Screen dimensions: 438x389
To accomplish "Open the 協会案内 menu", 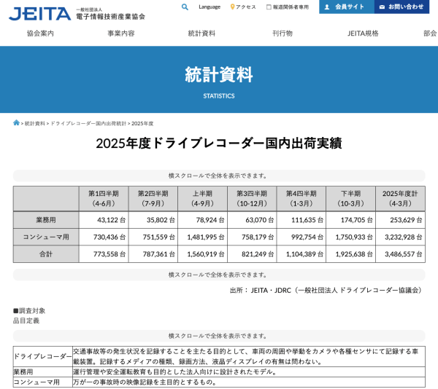I will click(x=40, y=34).
